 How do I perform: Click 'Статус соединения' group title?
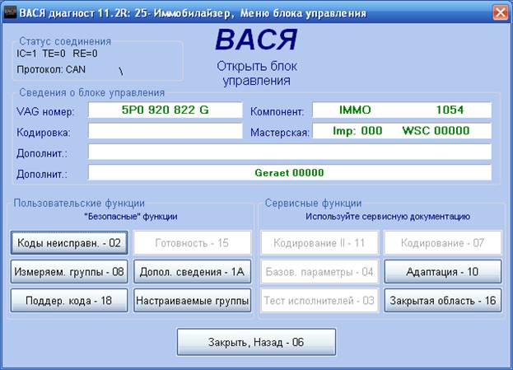coord(65,41)
